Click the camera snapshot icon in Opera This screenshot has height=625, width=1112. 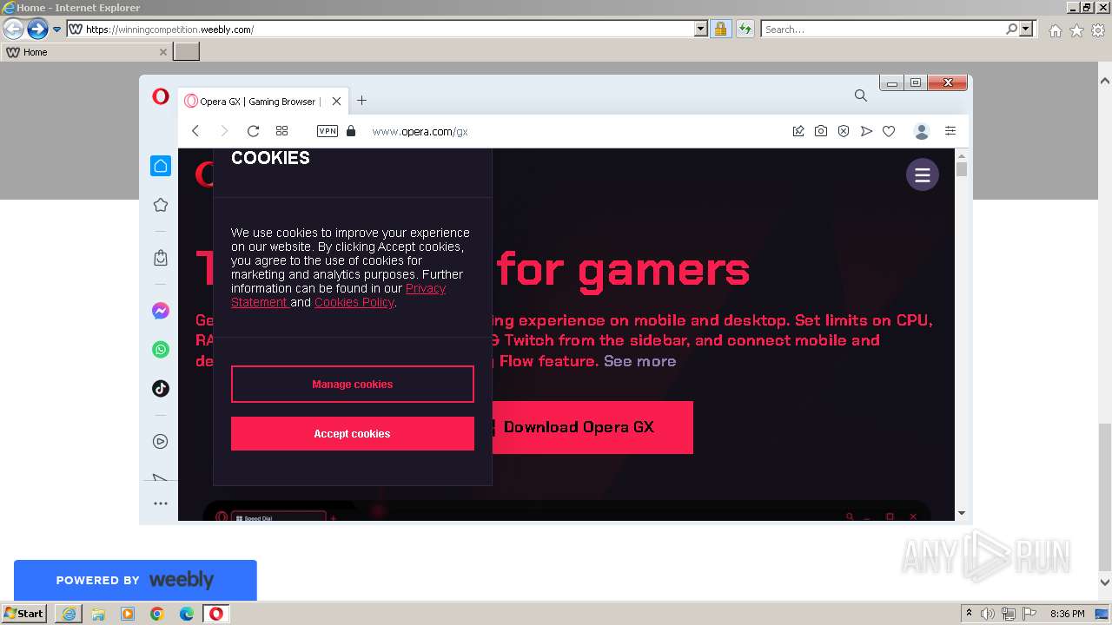(821, 131)
